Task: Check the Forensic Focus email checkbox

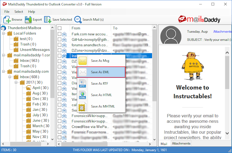Action: pyautogui.click(x=59, y=132)
